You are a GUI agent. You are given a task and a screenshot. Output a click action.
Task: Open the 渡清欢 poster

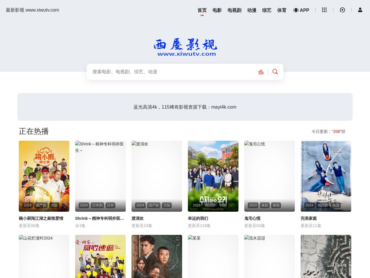coord(157,176)
